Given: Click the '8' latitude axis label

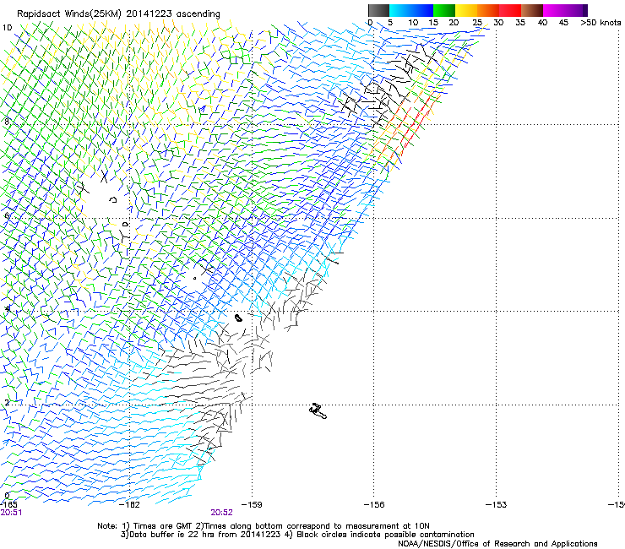Looking at the screenshot, I should click(7, 122).
